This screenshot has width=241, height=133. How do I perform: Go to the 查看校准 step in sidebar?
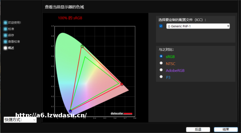(14, 42)
